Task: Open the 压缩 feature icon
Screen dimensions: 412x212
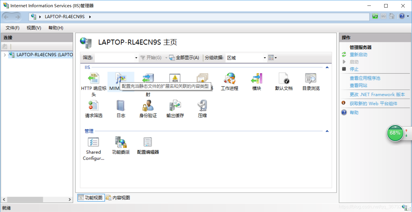Action: coord(202,106)
